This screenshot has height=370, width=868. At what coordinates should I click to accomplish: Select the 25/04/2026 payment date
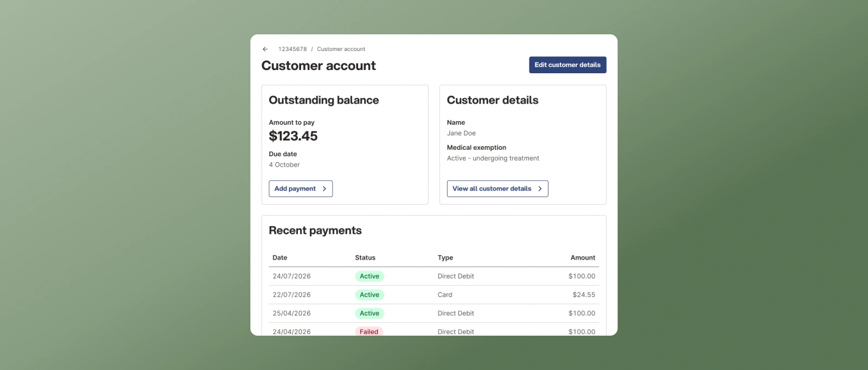point(292,313)
